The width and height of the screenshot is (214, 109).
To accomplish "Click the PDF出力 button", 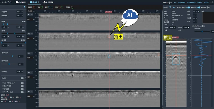I will click(206, 3).
